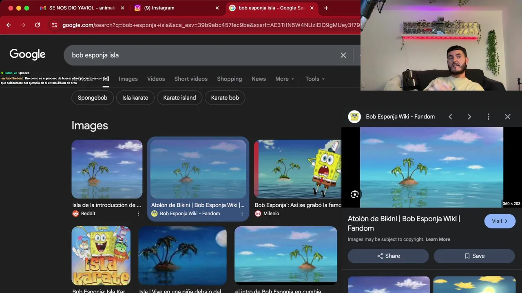Open the Shopping search tab
Viewport: 522px width, 293px height.
(229, 79)
